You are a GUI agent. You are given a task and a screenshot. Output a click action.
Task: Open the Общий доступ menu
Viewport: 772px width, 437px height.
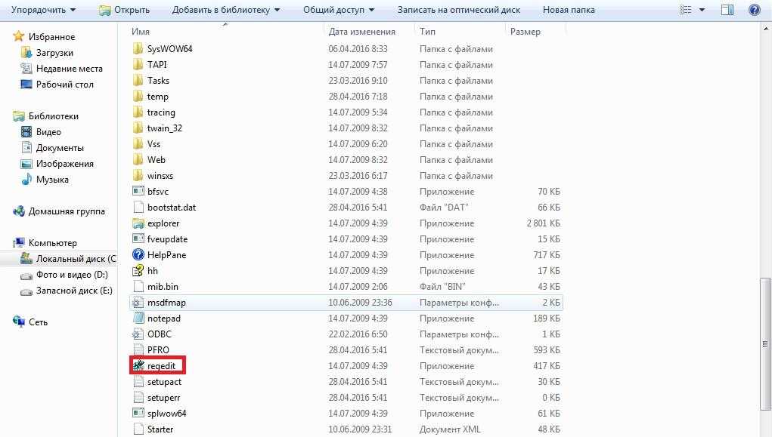point(339,9)
